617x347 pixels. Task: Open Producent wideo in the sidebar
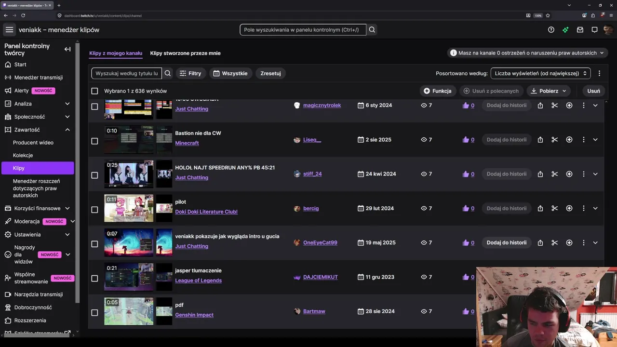click(x=33, y=143)
